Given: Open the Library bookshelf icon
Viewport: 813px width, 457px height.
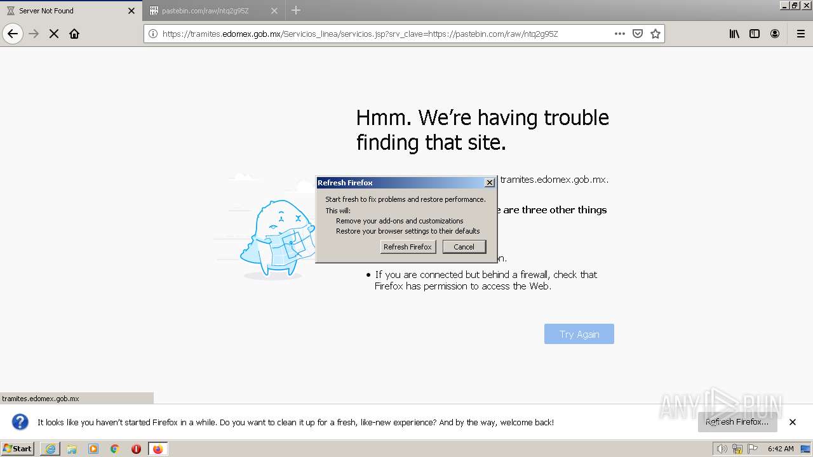Looking at the screenshot, I should 734,34.
